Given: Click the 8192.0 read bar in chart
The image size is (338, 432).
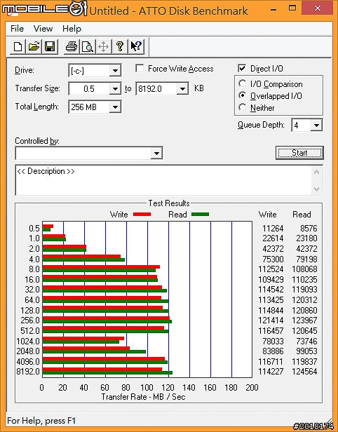Looking at the screenshot, I should [x=107, y=373].
